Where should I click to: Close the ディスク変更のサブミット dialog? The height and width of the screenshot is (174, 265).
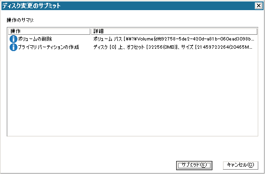[x=259, y=6]
